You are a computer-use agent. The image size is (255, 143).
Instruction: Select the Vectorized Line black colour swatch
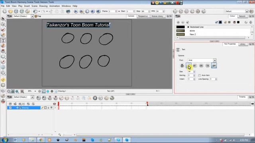(x=180, y=27)
